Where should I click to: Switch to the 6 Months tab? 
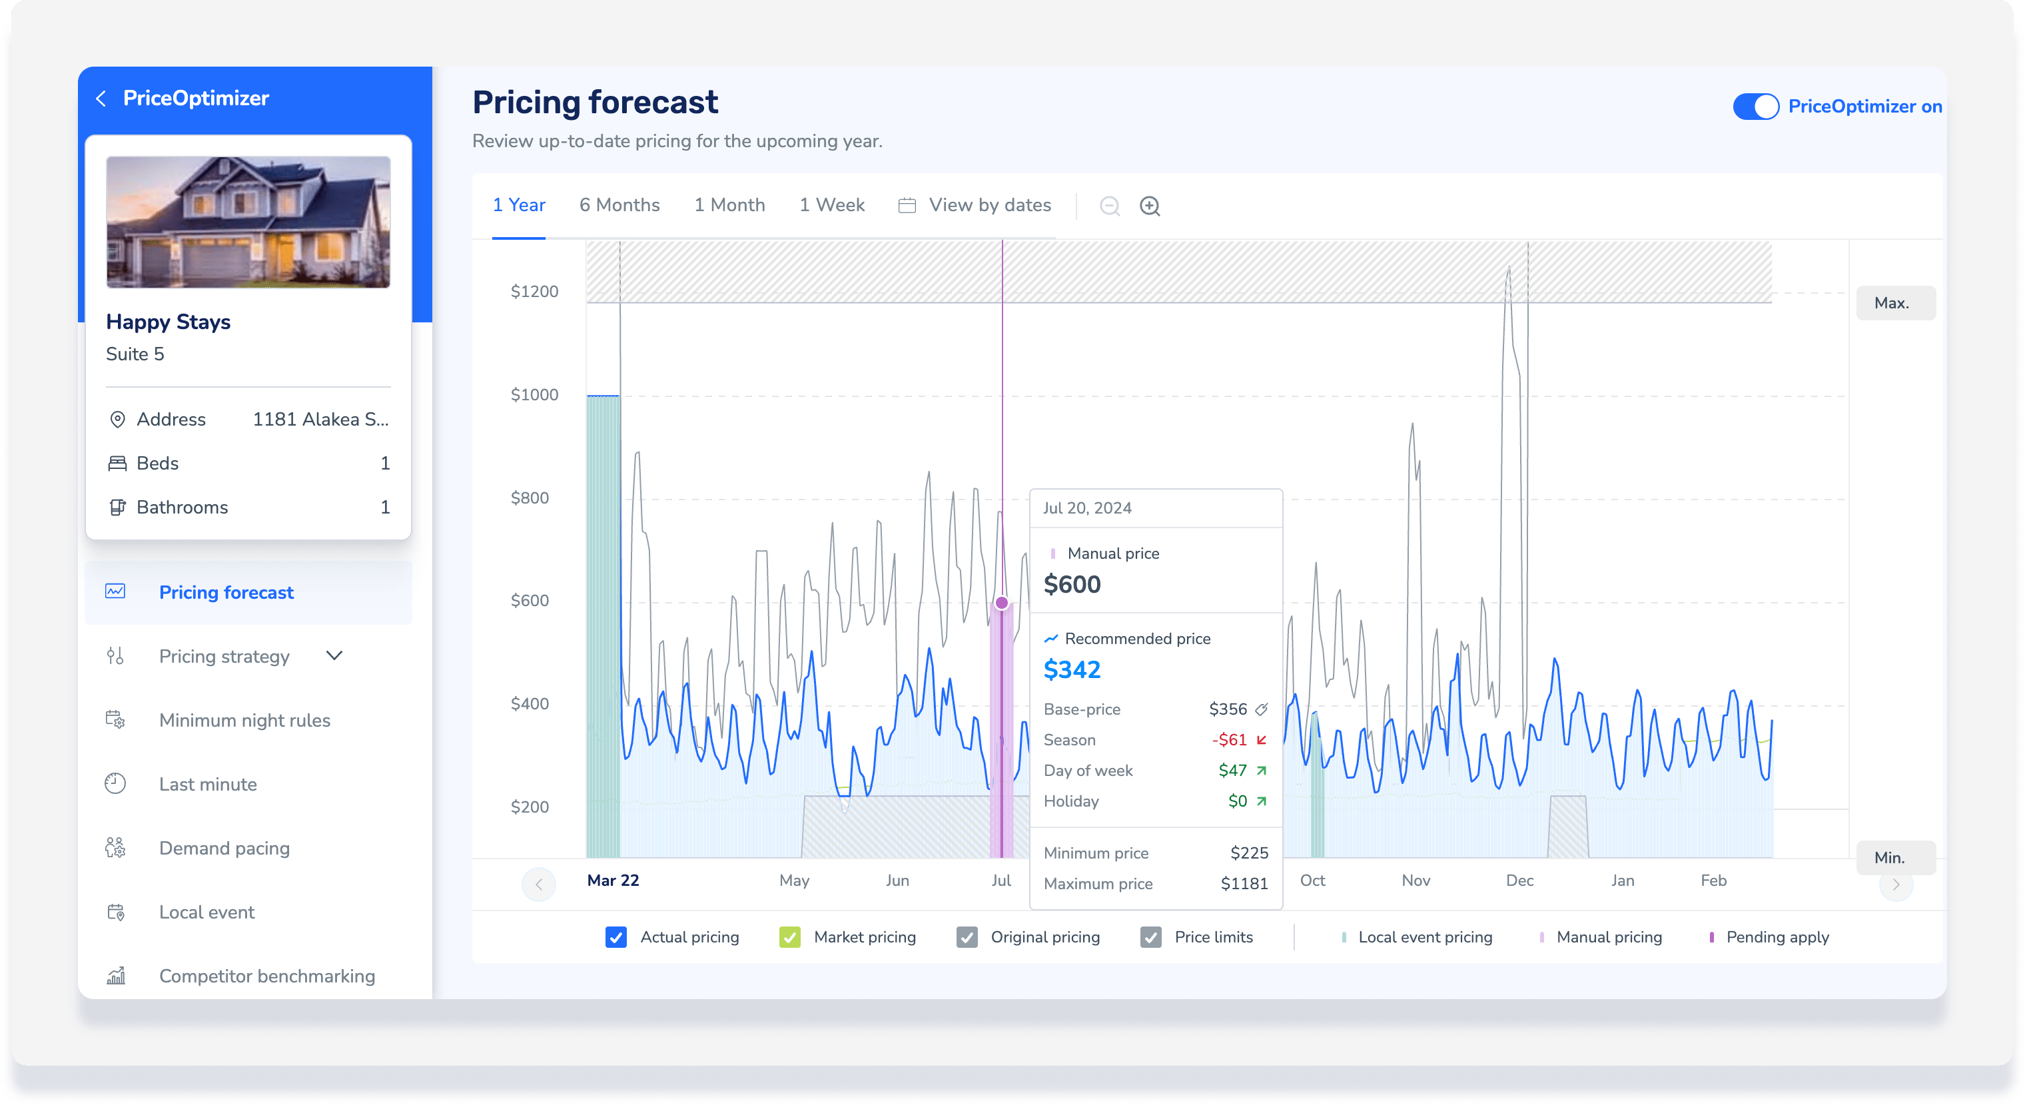click(619, 205)
